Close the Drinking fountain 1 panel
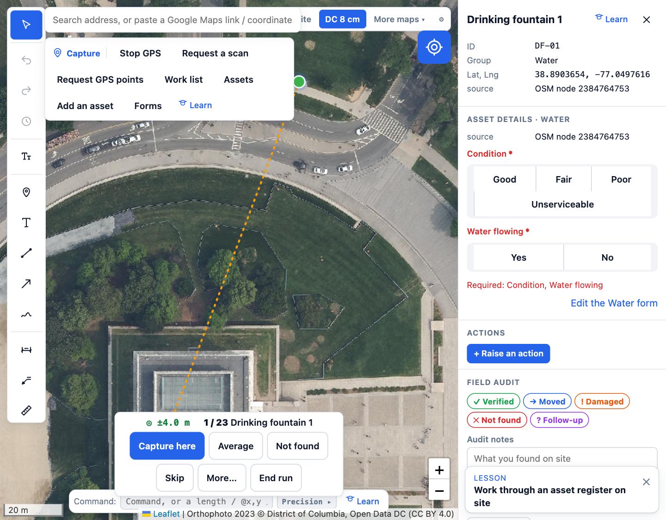This screenshot has width=666, height=520. click(647, 19)
